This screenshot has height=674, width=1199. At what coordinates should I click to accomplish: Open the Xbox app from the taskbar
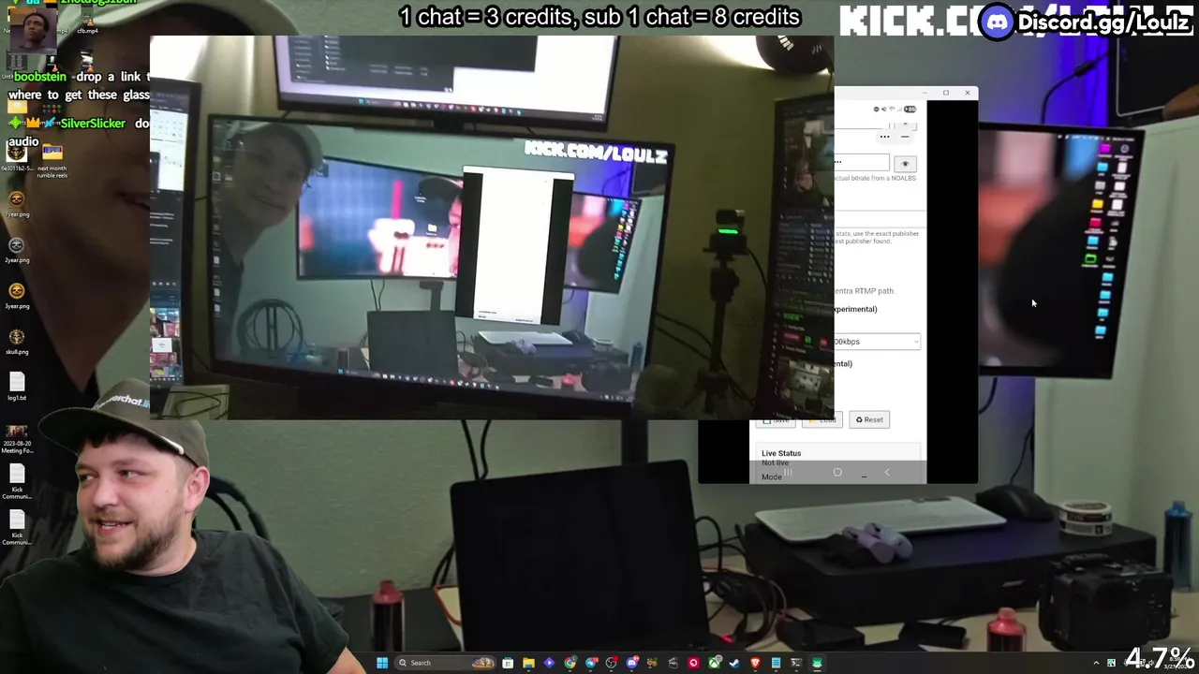715,663
